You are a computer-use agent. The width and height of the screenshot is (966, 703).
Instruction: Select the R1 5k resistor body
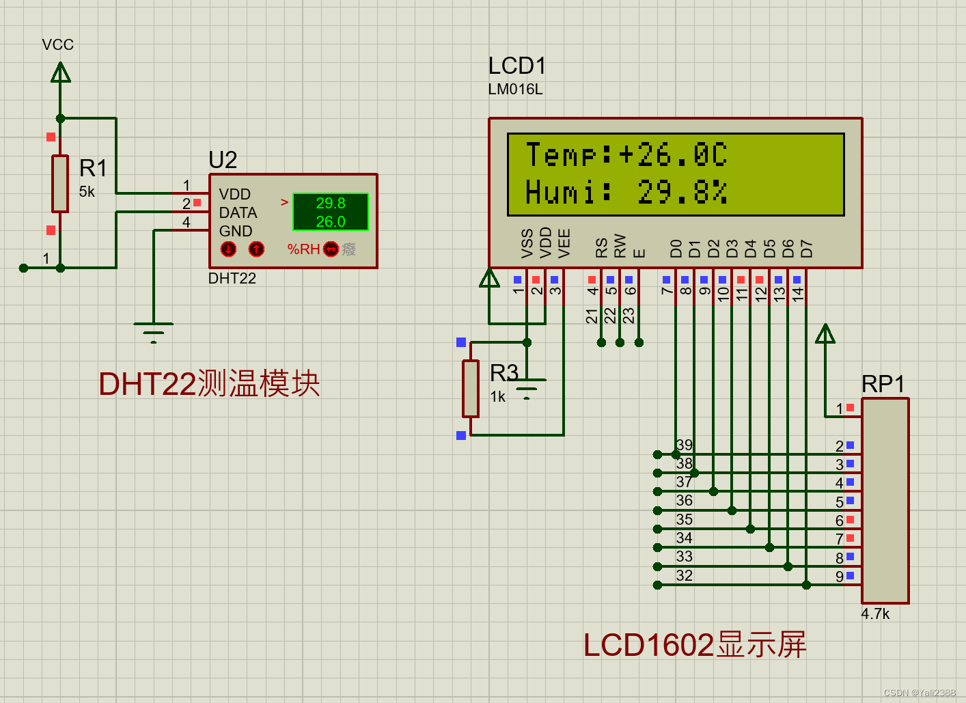(60, 184)
